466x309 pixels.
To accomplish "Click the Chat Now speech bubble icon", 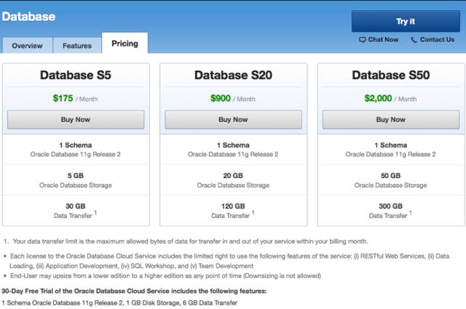I will click(x=363, y=40).
